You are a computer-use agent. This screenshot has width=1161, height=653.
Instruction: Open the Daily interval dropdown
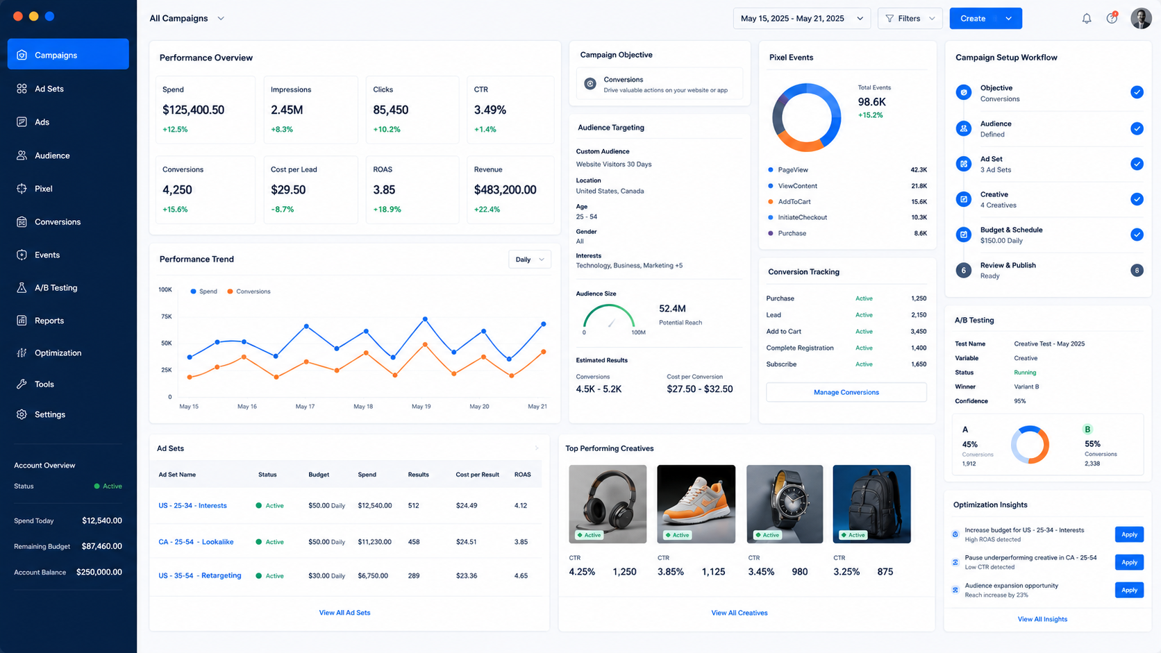530,260
